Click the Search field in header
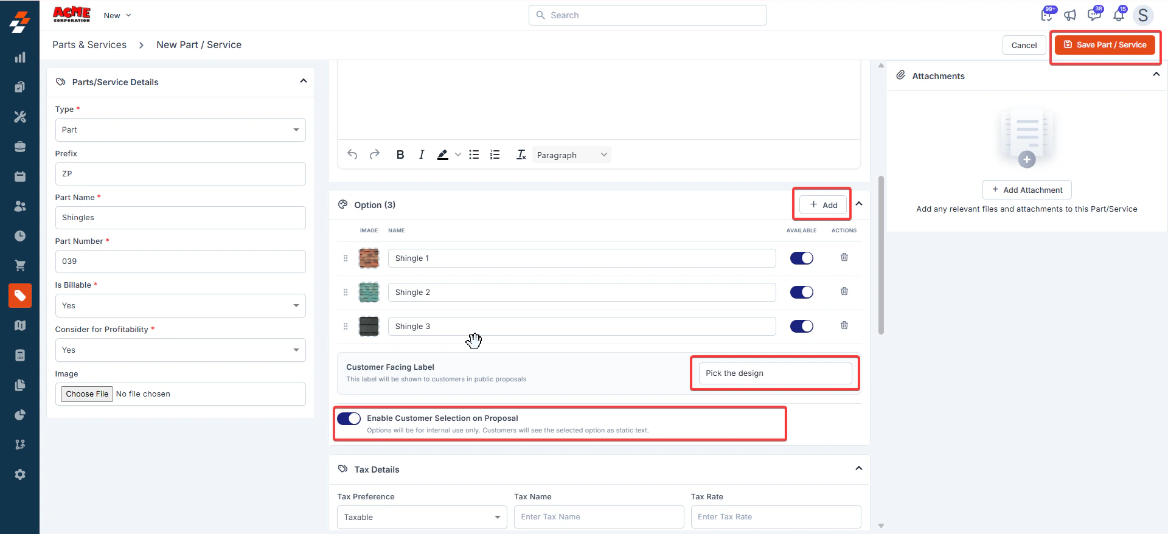 click(x=647, y=15)
